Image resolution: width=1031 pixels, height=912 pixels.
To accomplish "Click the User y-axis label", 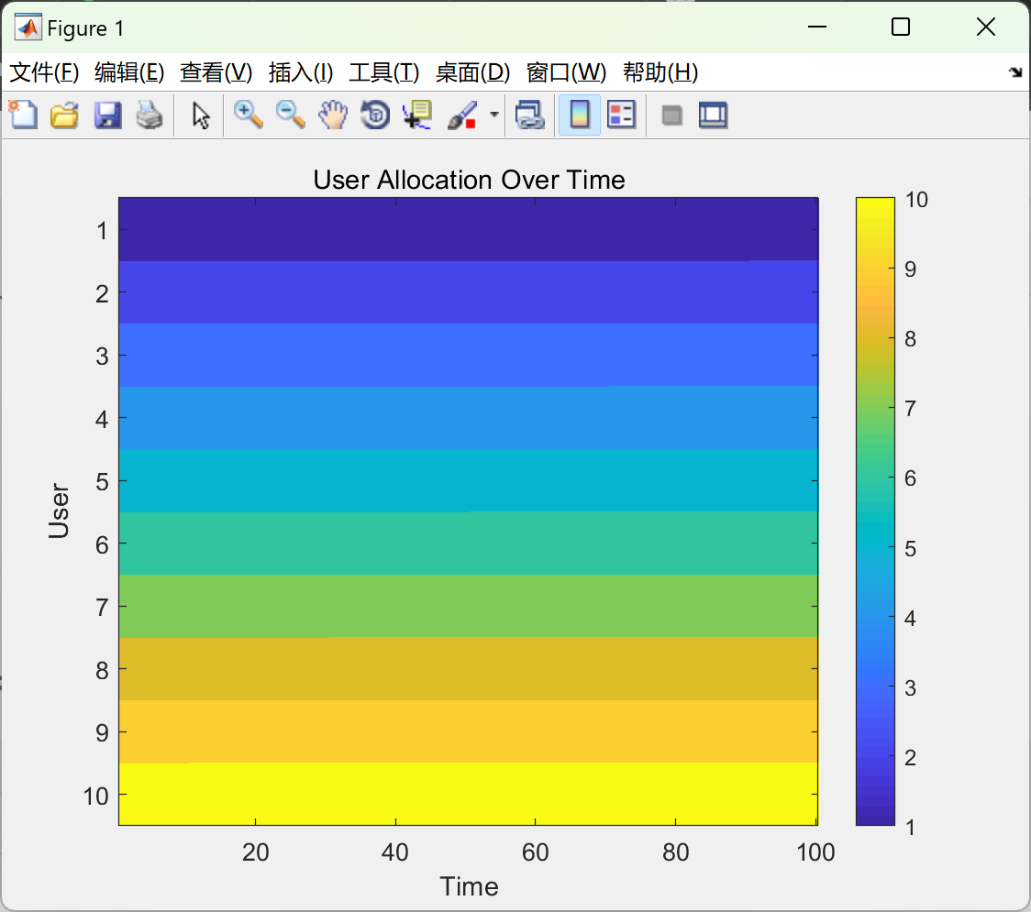I will (59, 511).
